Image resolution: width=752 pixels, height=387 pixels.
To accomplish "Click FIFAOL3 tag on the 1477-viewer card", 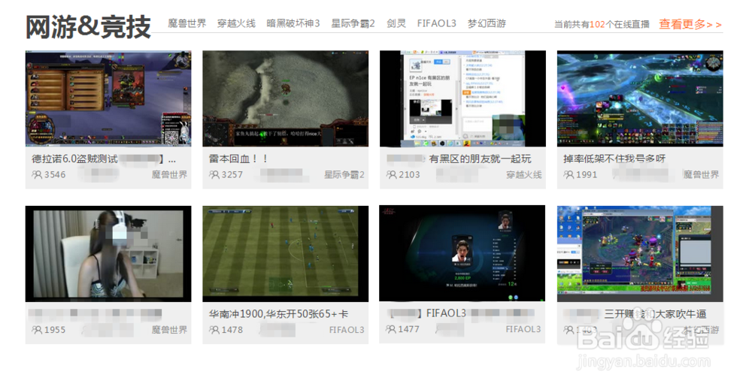I will [x=523, y=330].
